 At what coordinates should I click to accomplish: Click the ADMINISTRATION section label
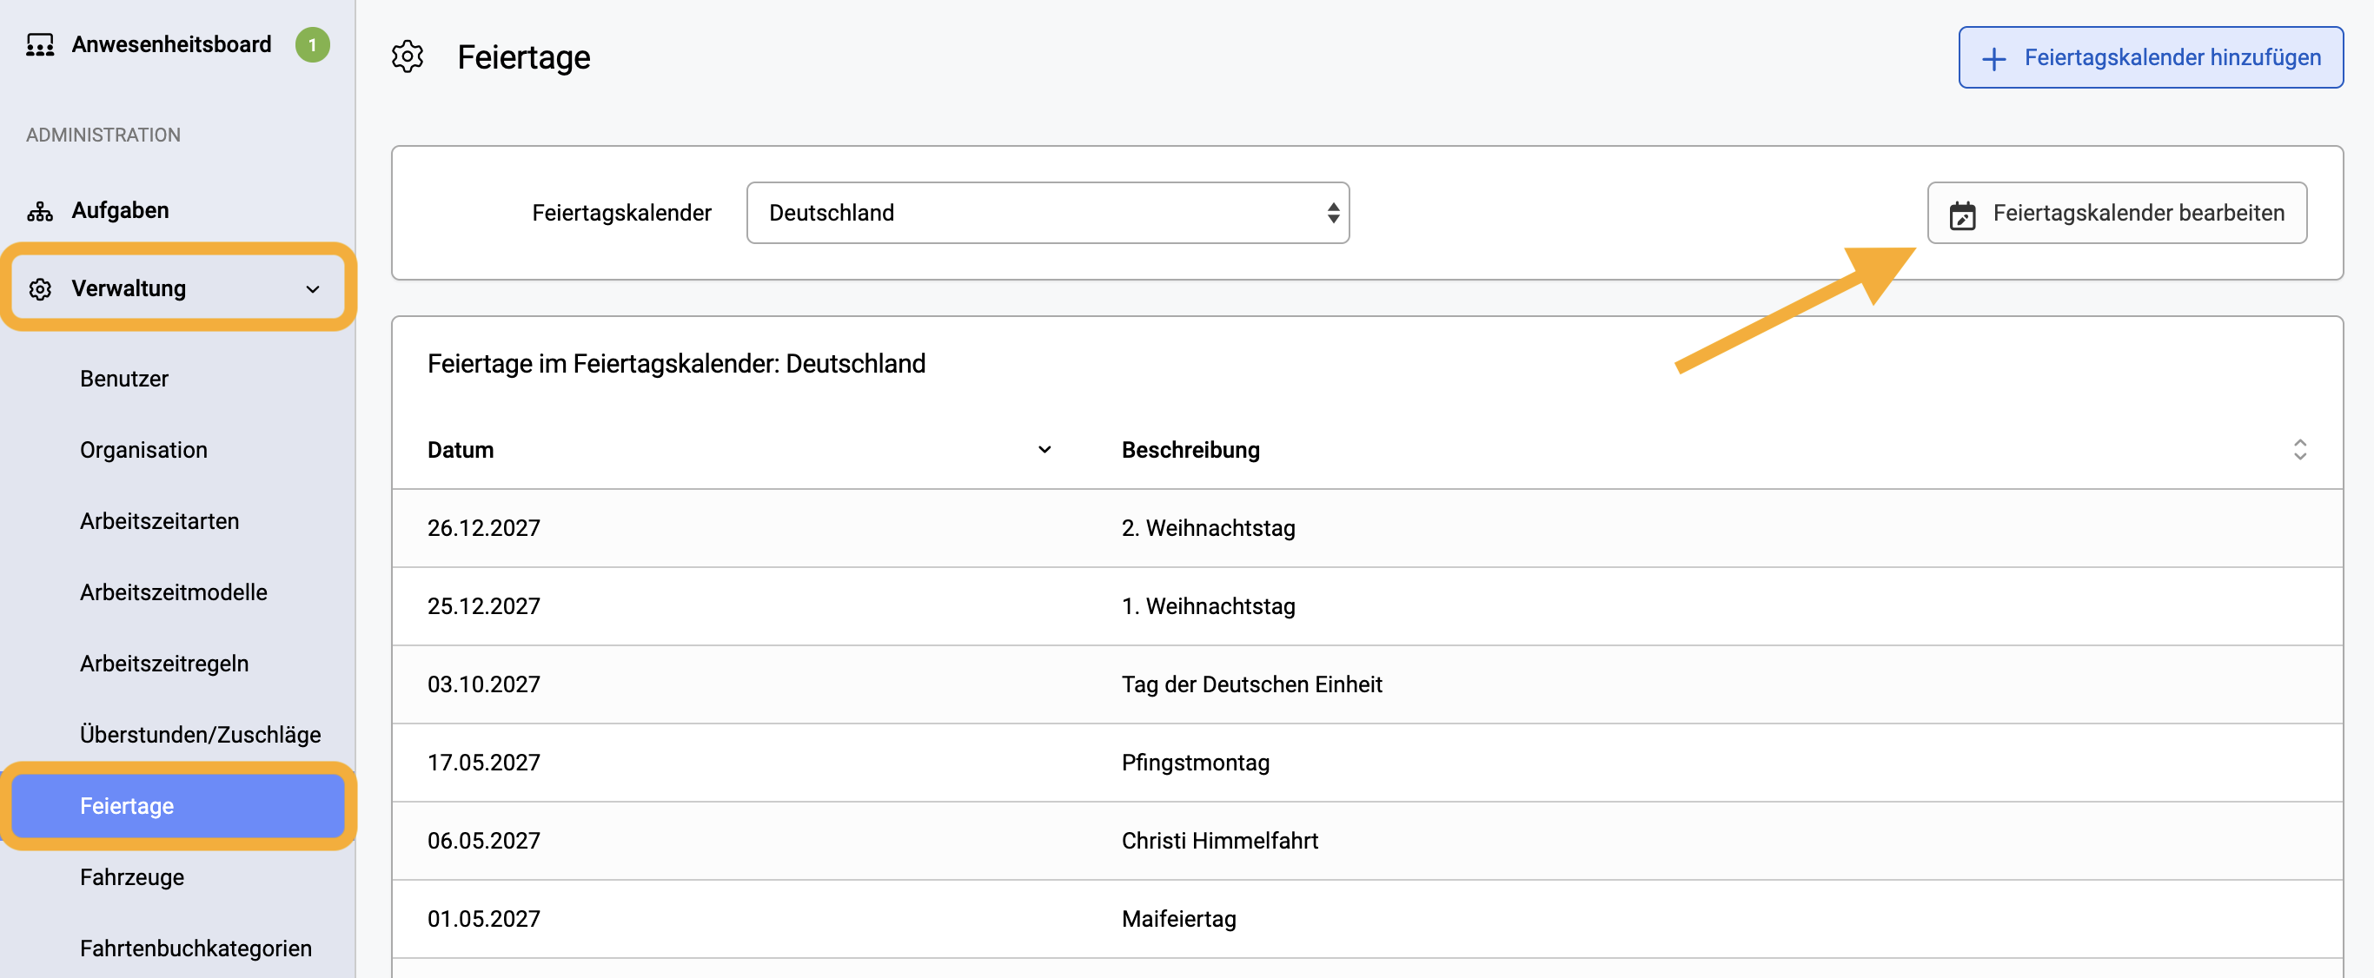pos(103,135)
